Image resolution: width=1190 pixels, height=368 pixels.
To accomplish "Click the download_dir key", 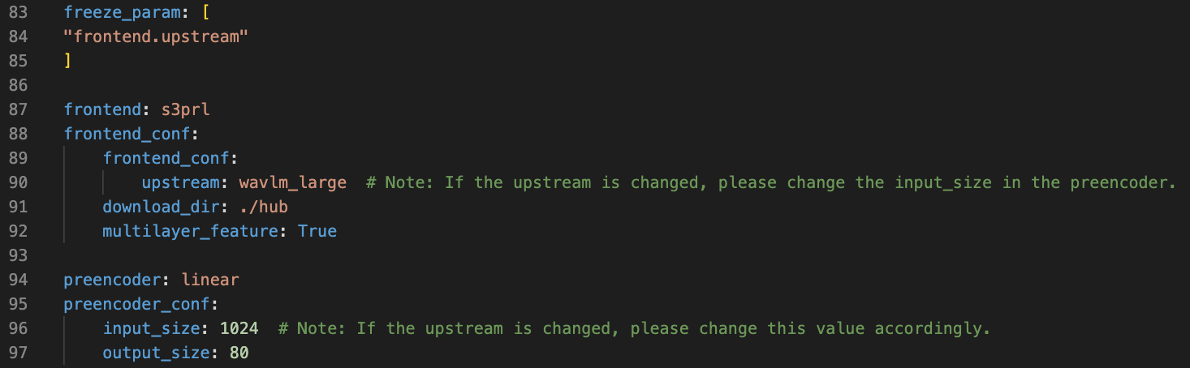I will 161,207.
